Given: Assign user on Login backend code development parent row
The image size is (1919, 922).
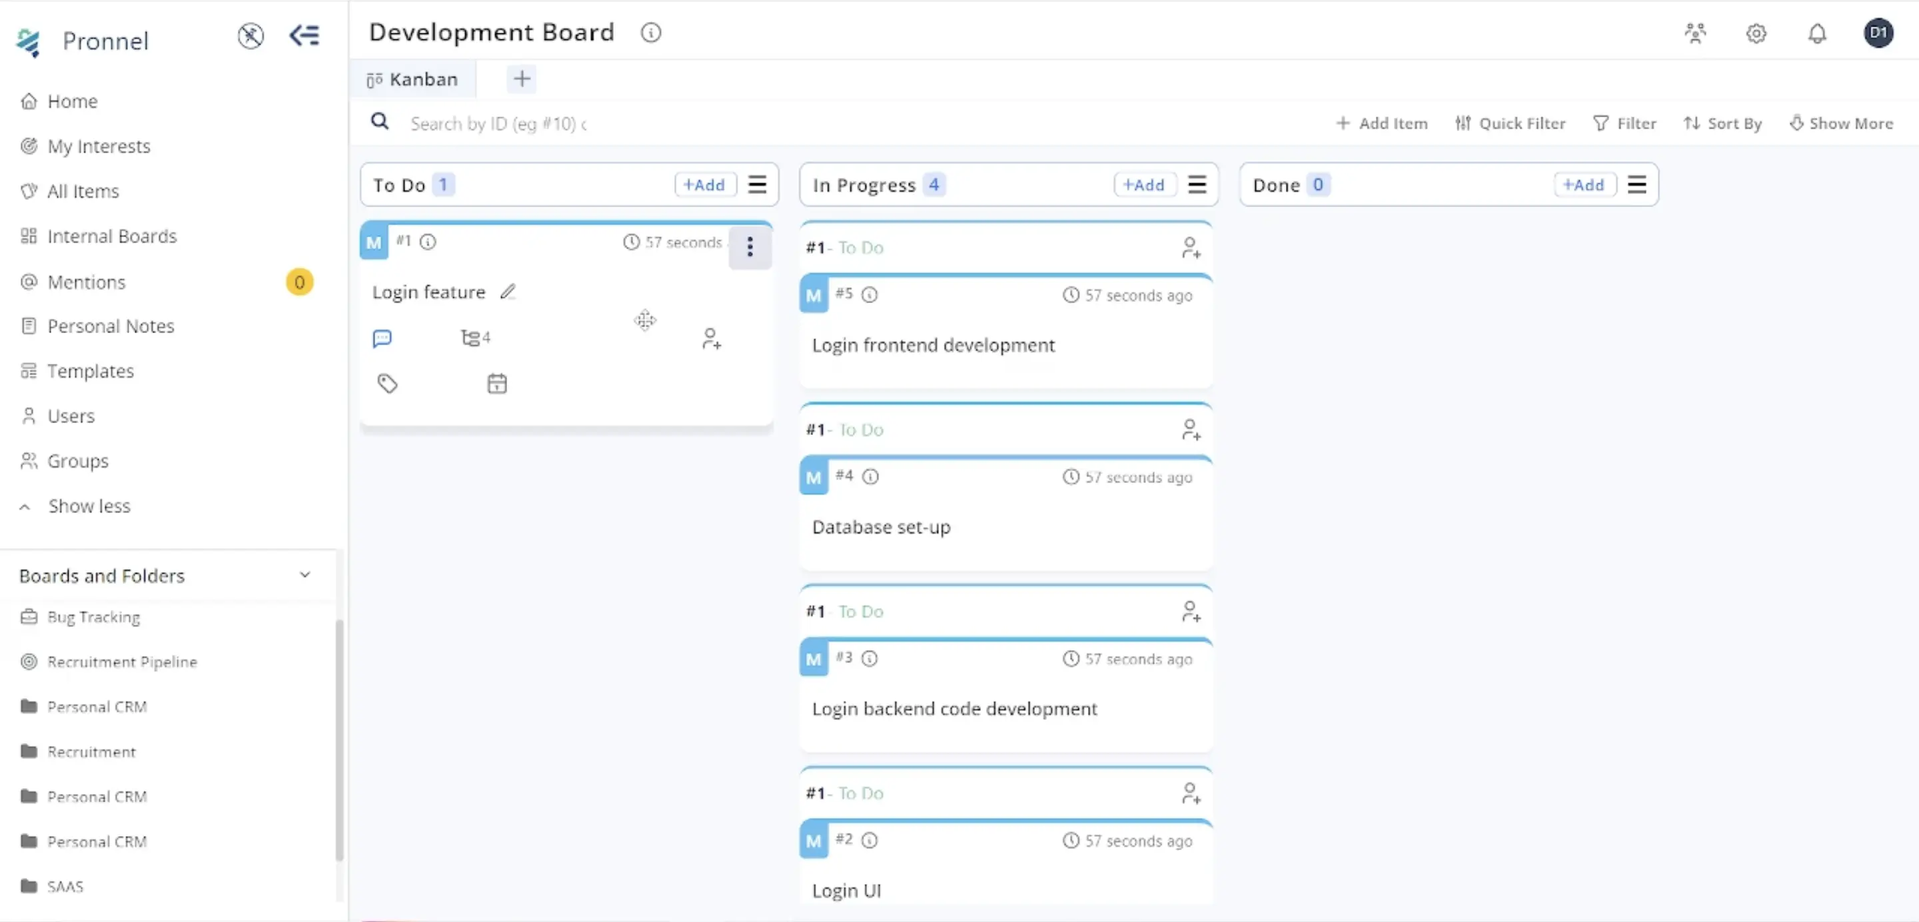Looking at the screenshot, I should (1191, 612).
